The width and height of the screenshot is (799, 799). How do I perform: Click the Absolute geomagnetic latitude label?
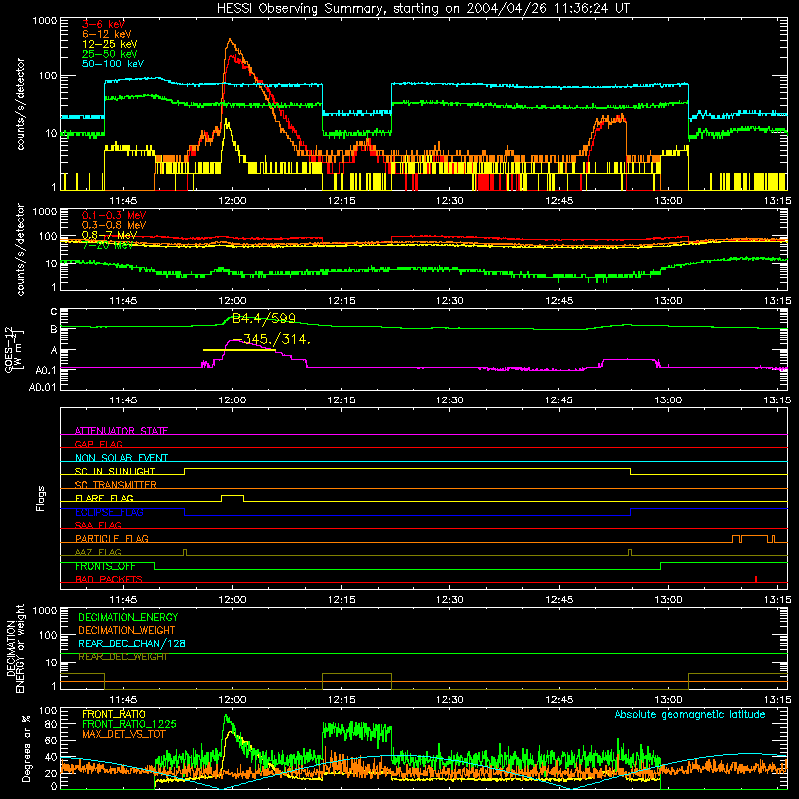690,715
